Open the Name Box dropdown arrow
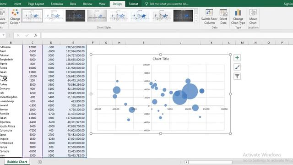 point(3,35)
